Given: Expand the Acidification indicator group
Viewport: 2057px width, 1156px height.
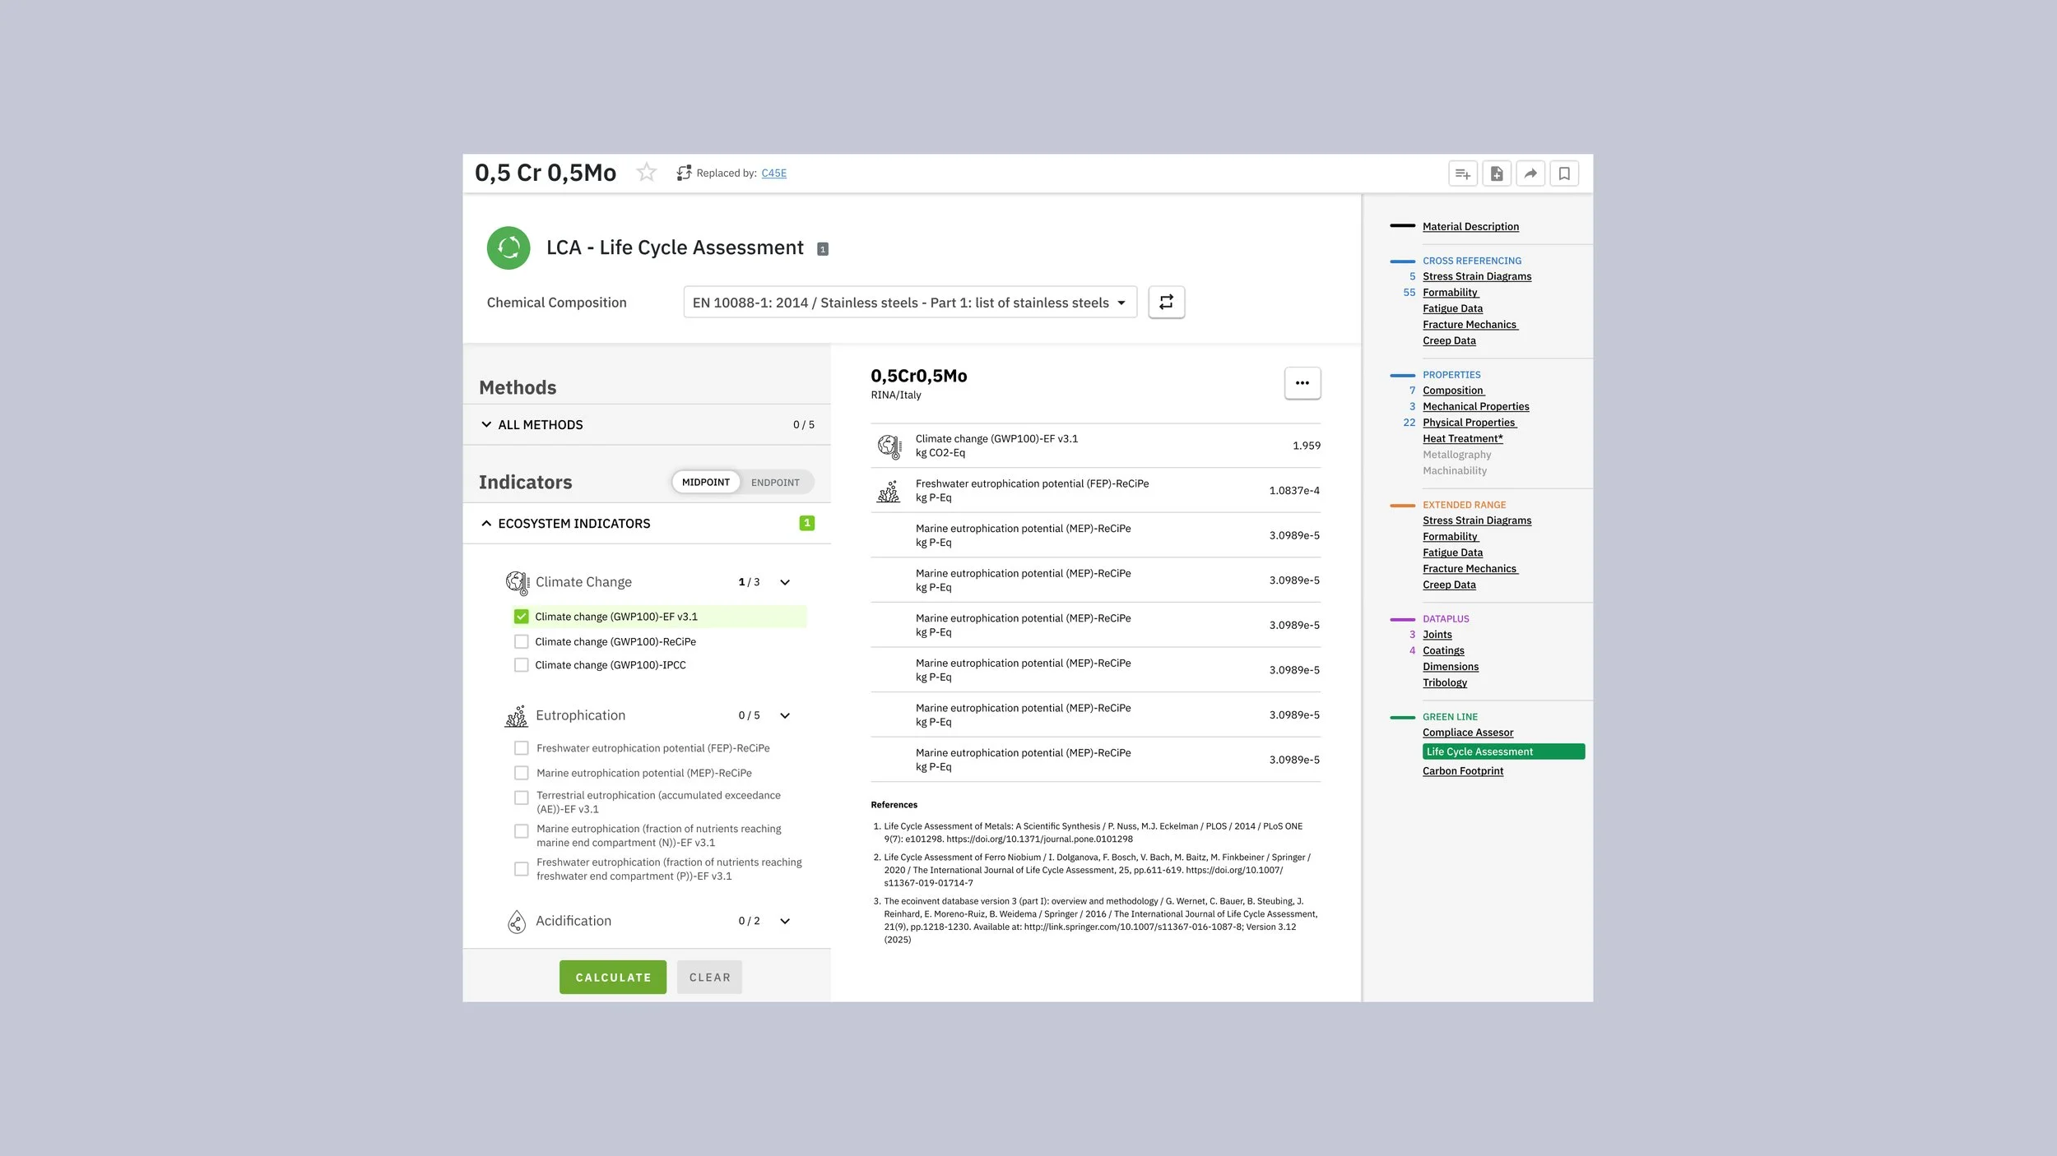Looking at the screenshot, I should [784, 922].
